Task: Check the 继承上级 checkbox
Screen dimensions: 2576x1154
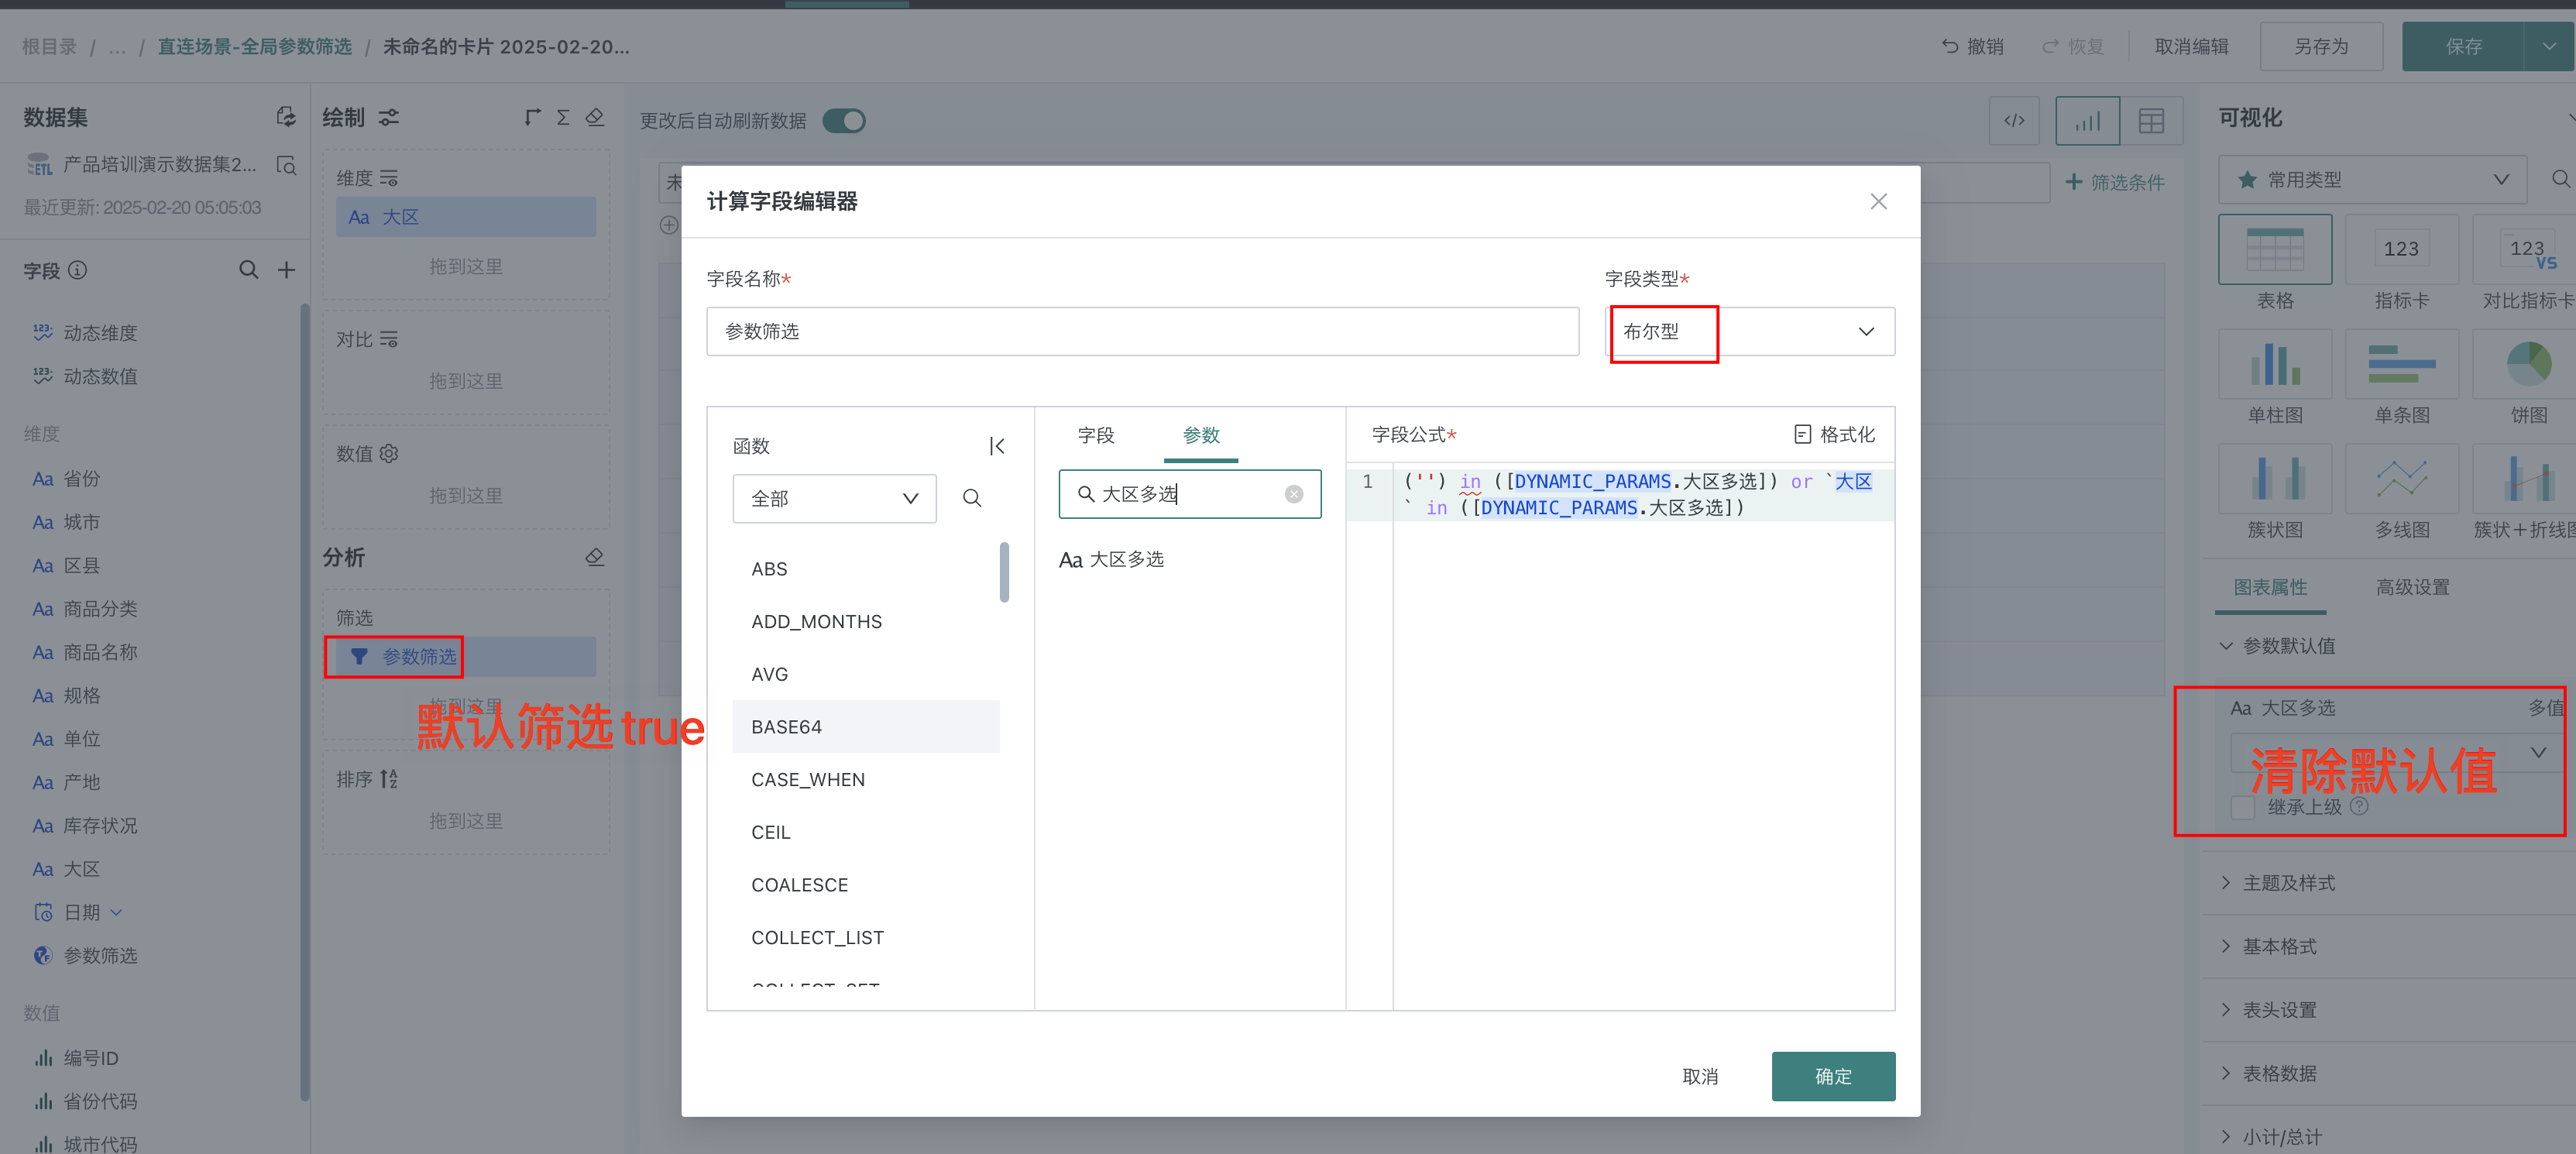Action: click(x=2242, y=807)
